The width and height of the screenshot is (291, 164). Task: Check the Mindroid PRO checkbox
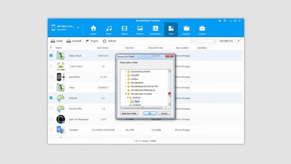(x=51, y=108)
